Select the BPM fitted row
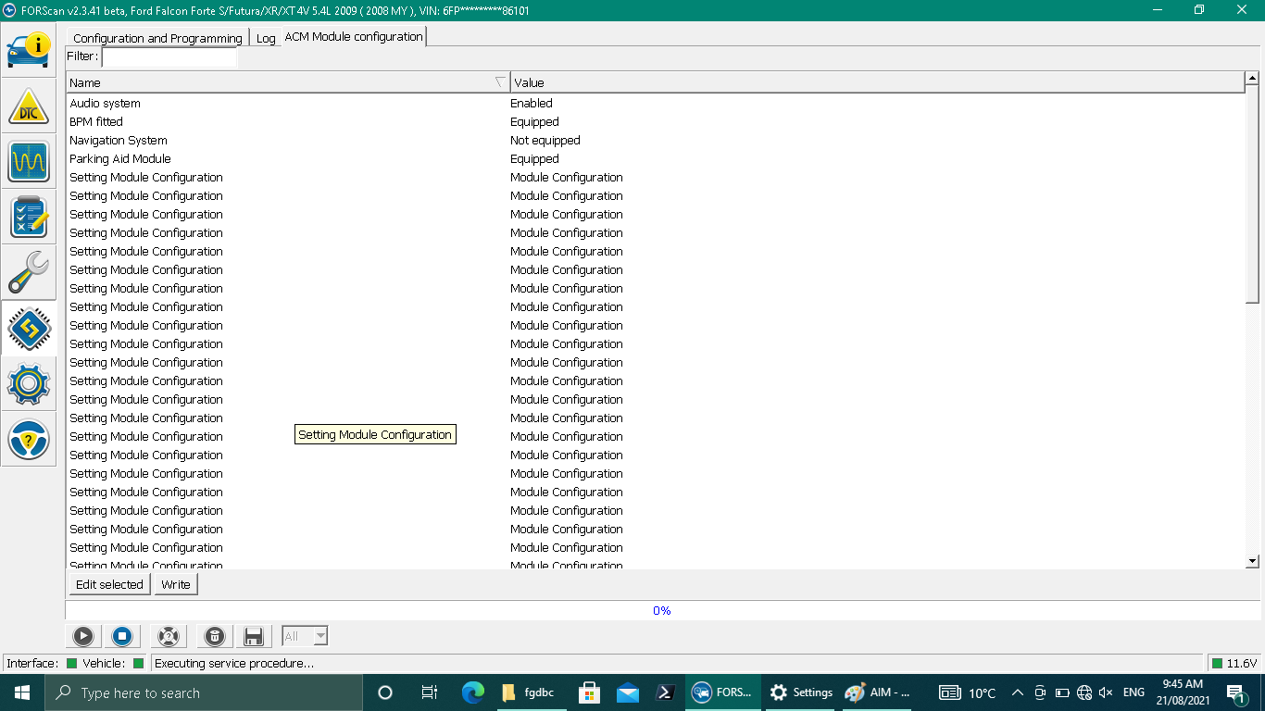1265x711 pixels. (656, 121)
